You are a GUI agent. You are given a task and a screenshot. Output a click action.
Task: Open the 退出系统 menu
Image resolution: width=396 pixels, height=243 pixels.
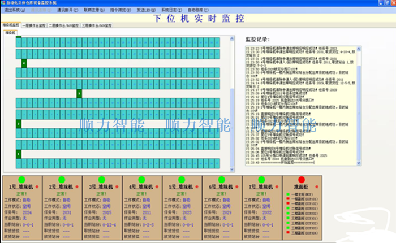pos(14,10)
